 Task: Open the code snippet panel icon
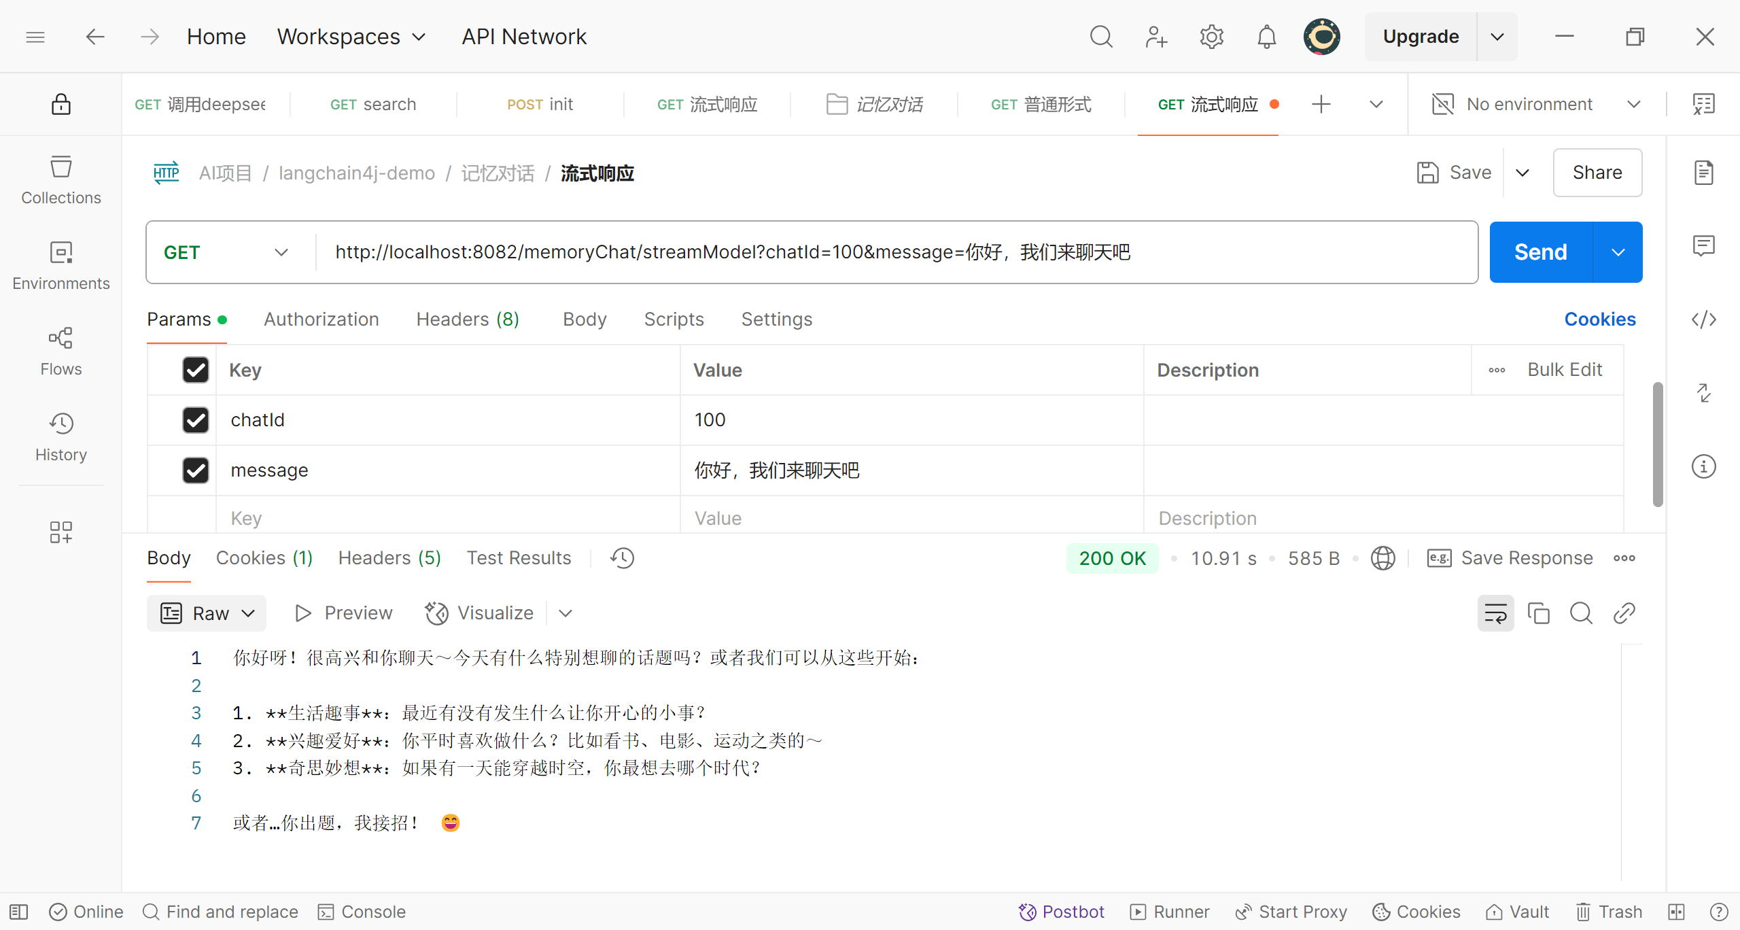tap(1703, 320)
